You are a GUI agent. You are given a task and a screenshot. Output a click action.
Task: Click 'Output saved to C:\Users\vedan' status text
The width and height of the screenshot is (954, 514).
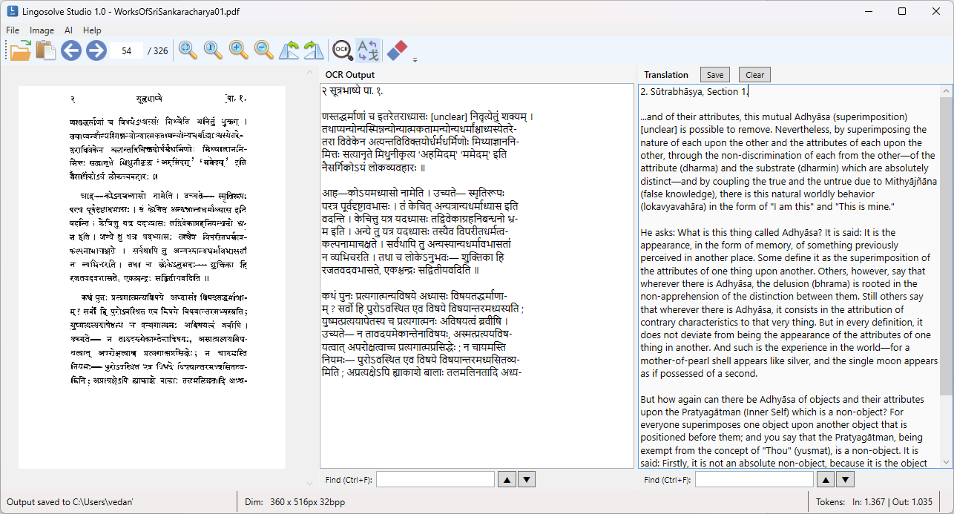coord(70,502)
